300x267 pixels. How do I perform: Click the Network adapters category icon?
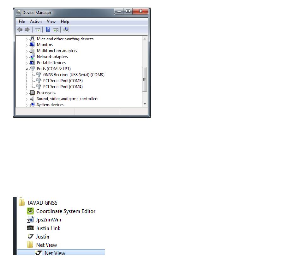coord(32,57)
